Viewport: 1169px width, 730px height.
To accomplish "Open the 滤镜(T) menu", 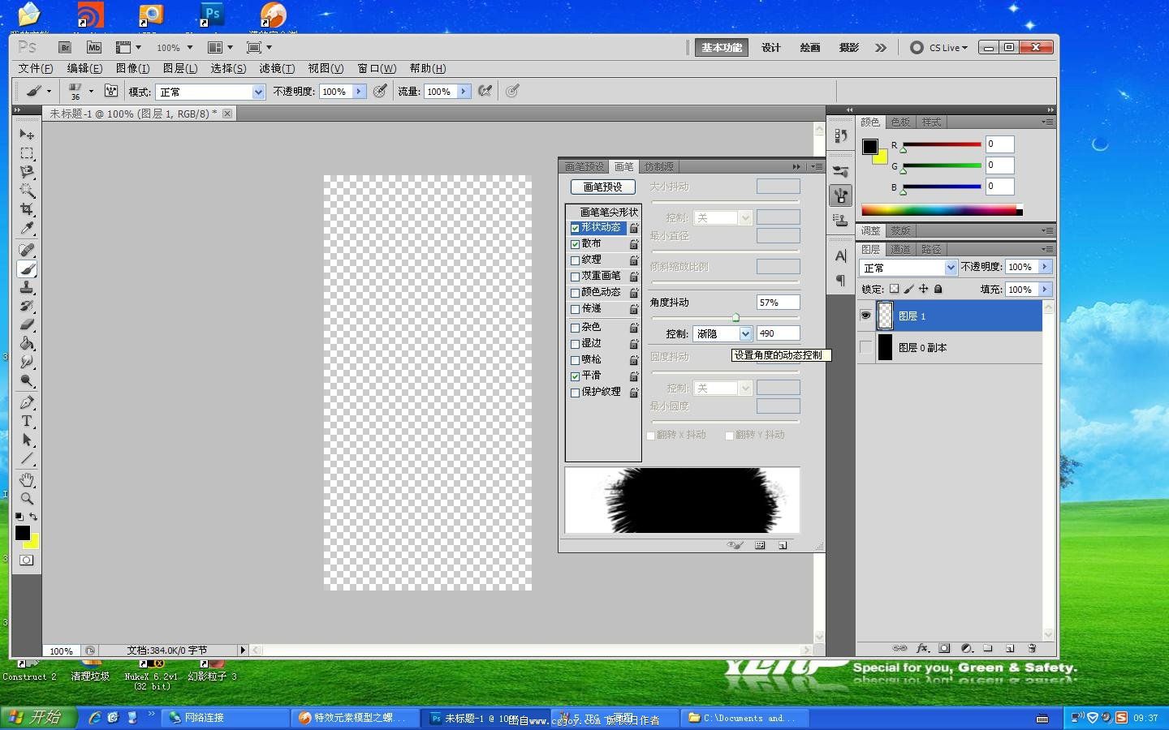I will (x=277, y=68).
